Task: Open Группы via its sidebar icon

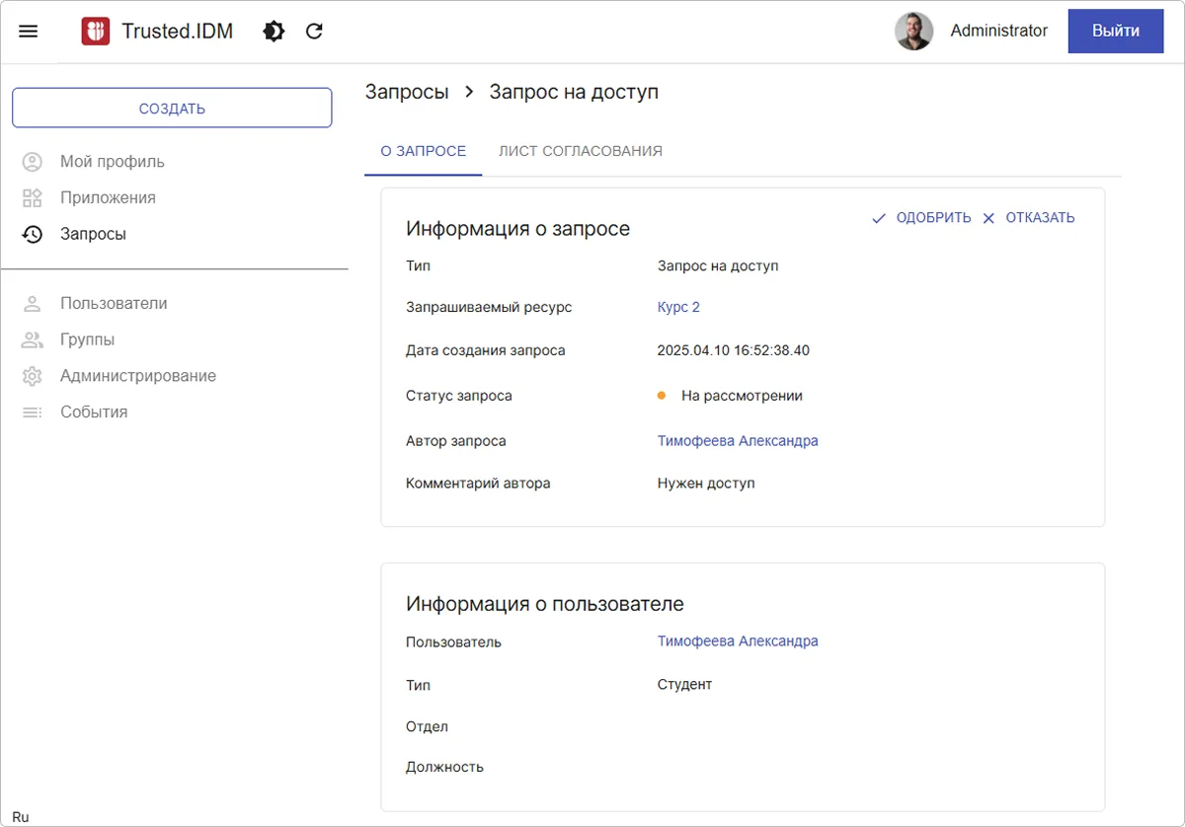Action: click(32, 338)
